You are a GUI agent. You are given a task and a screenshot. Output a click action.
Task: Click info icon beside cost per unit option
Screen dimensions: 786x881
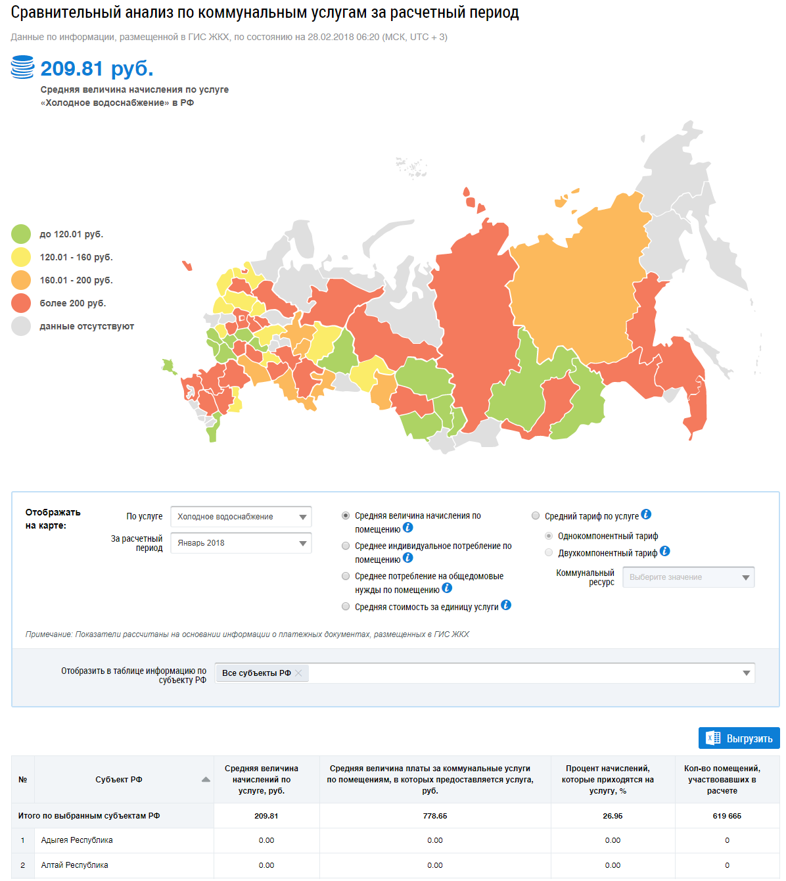point(505,606)
